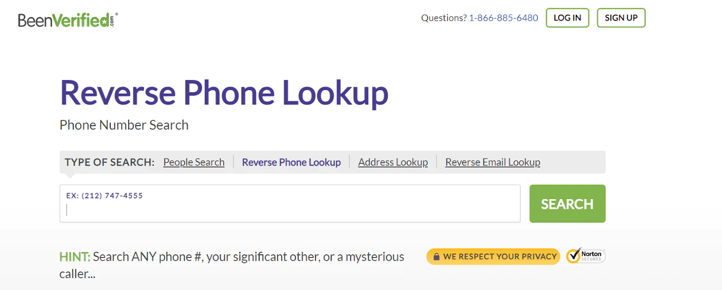Click the Norton Secured badge
Screen dimensions: 722x290
pos(586,256)
